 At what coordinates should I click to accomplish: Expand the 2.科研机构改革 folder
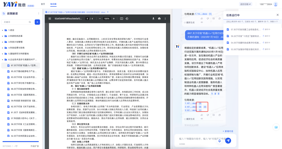click(x=2, y=36)
